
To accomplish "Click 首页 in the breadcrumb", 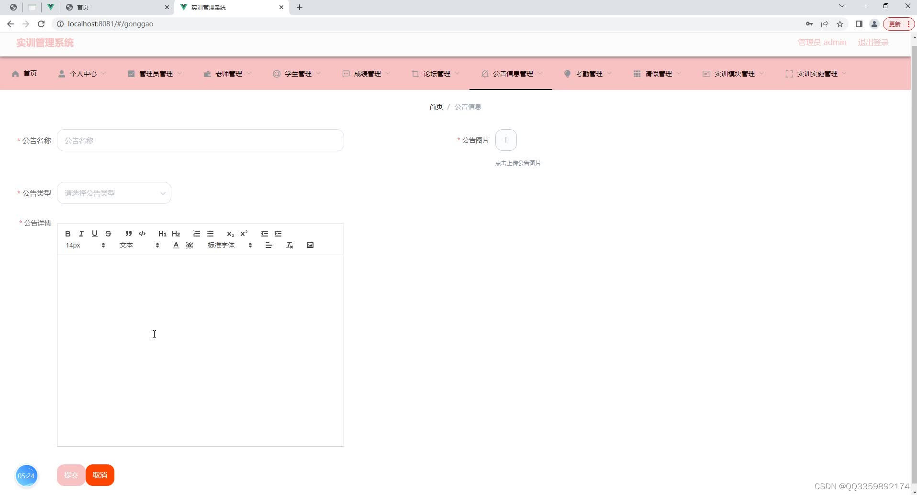I will point(436,107).
